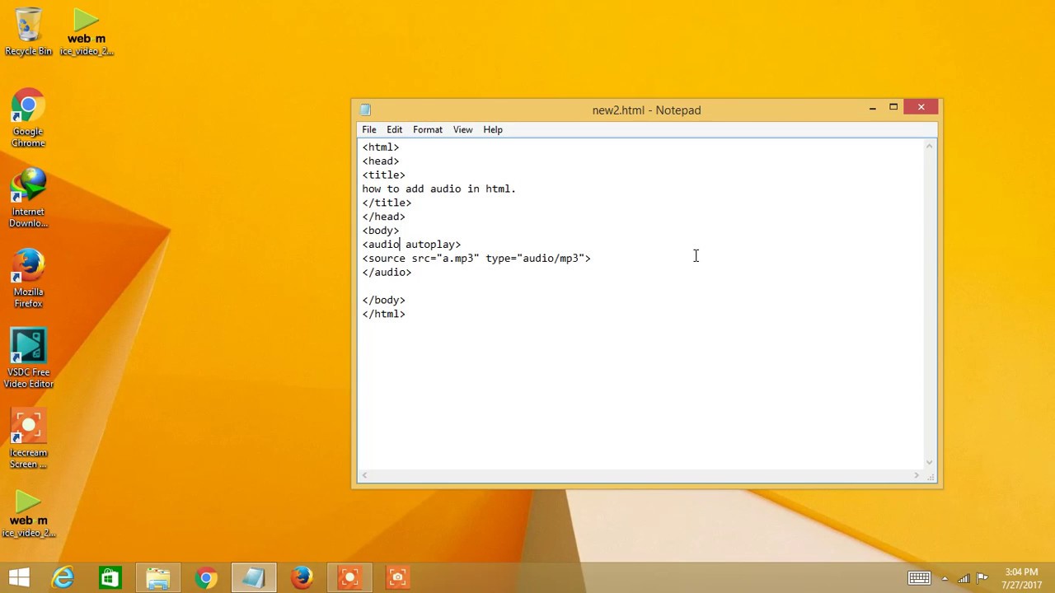Screen dimensions: 1055x593
Task: Select the Notepad taskbar button
Action: [x=253, y=577]
